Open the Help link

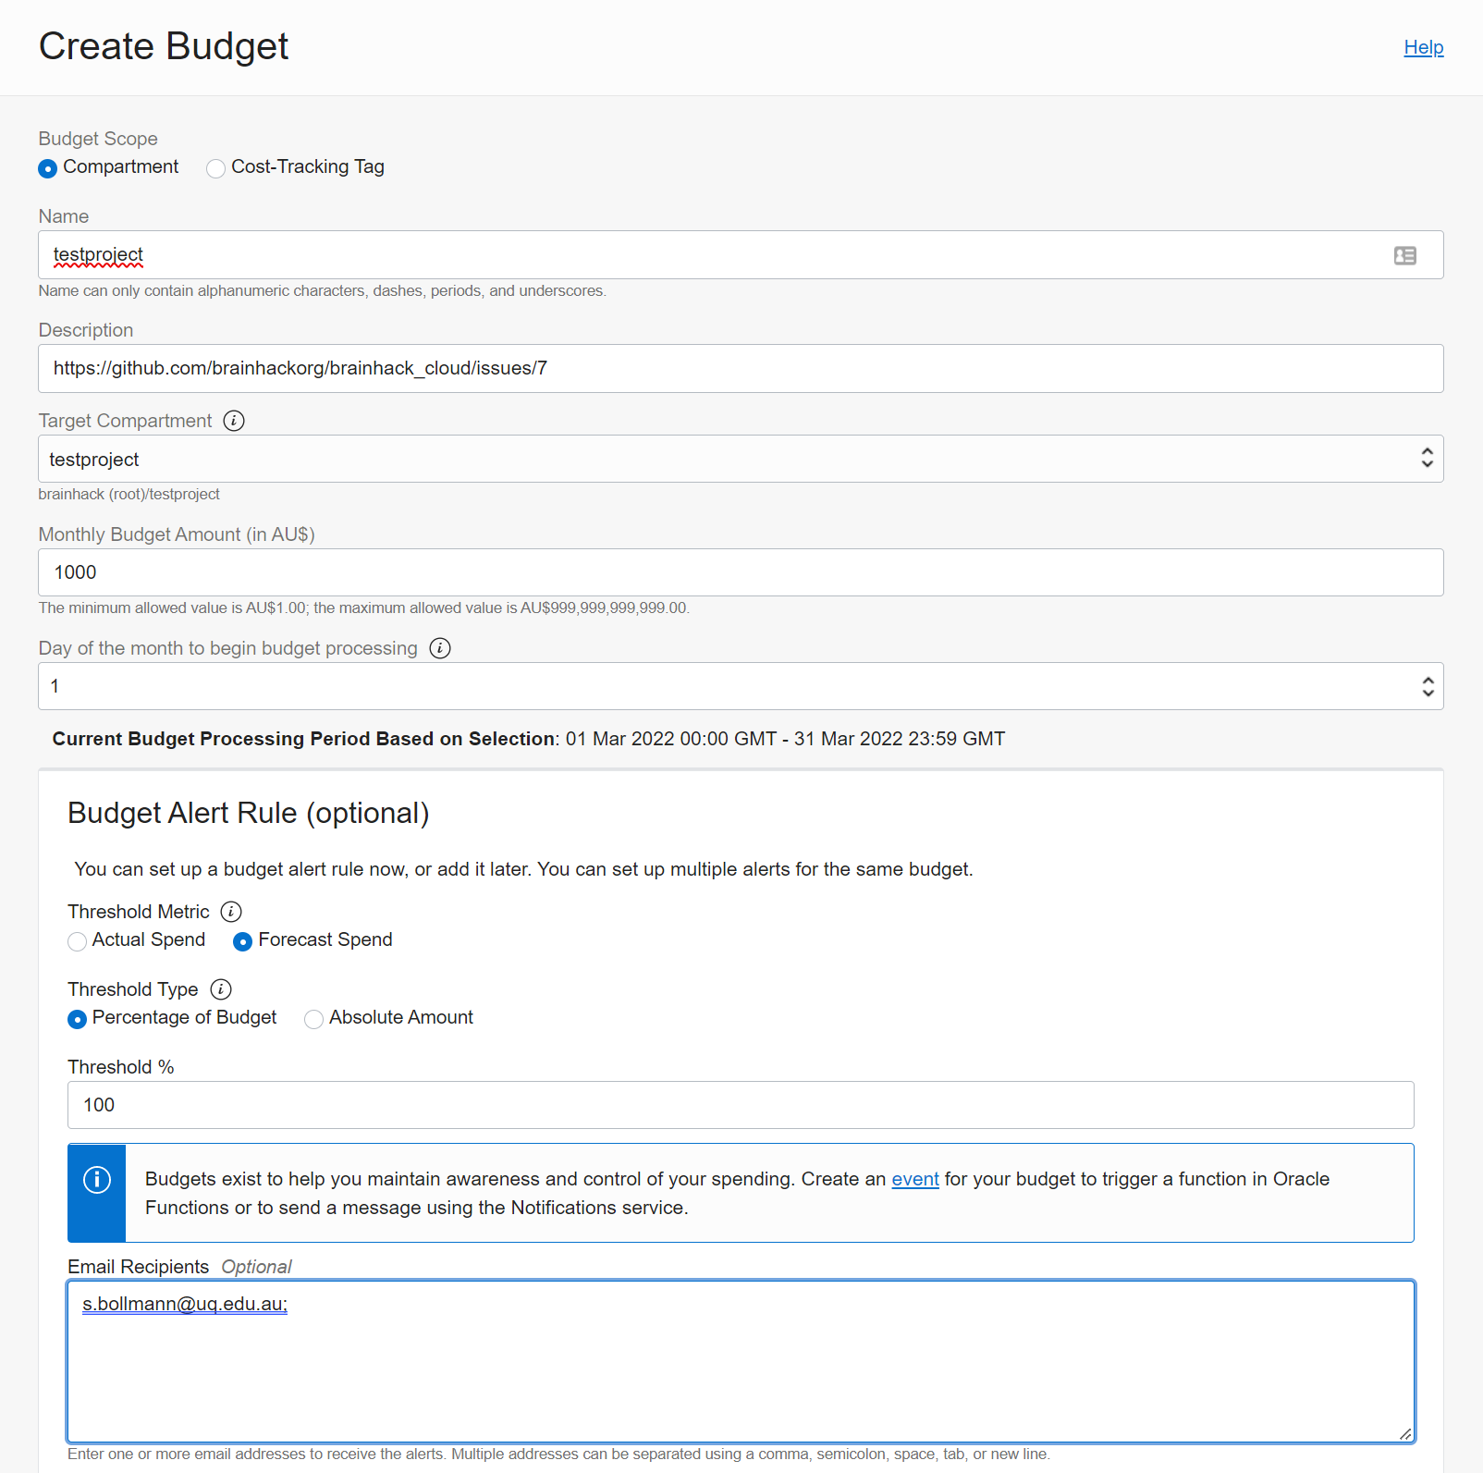[1423, 47]
